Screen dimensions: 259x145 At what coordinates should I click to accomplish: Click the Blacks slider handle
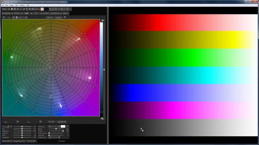(x=56, y=129)
